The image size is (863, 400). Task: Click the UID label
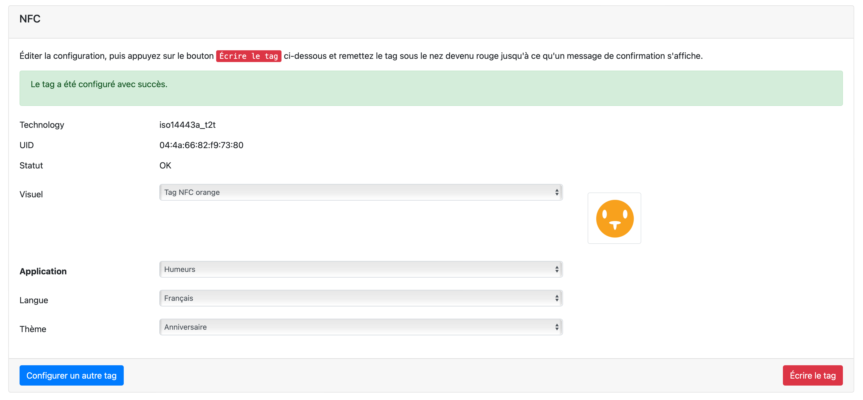click(x=27, y=145)
